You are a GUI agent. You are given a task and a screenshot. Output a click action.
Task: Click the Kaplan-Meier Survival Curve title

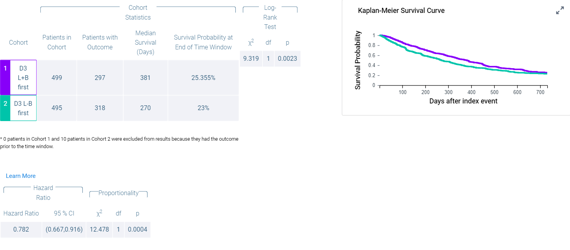pyautogui.click(x=401, y=11)
